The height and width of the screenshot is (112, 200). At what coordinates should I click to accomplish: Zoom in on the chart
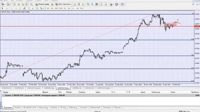(88, 4)
